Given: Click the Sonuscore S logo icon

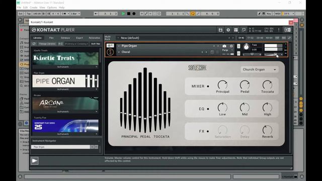Looking at the screenshot, I should click(x=110, y=52).
